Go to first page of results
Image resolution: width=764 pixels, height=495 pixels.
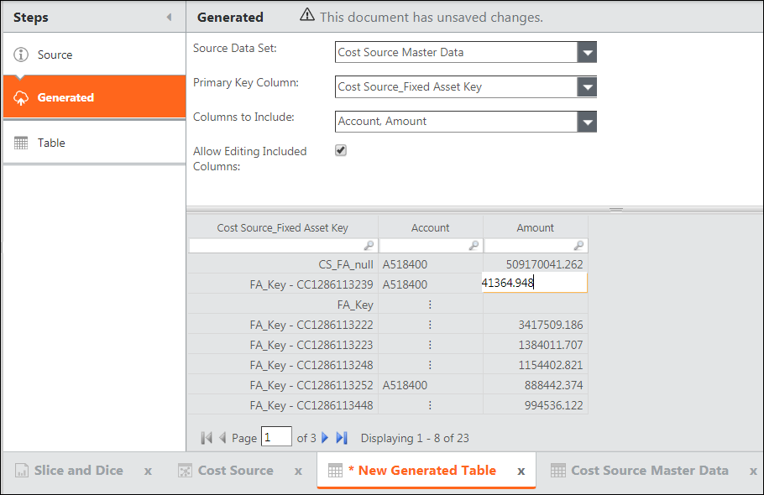[207, 437]
